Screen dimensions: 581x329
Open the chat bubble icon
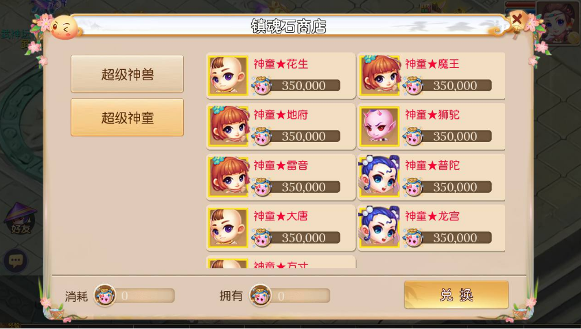[x=16, y=261]
